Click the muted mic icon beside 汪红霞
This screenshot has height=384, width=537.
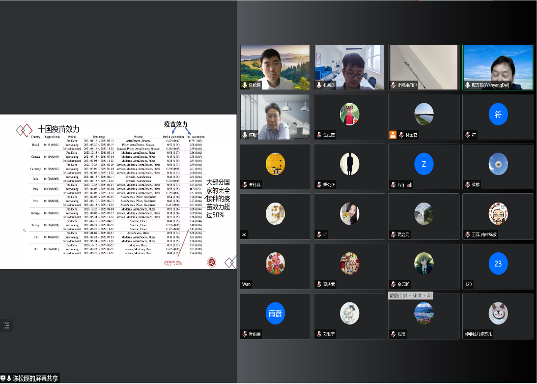click(319, 135)
